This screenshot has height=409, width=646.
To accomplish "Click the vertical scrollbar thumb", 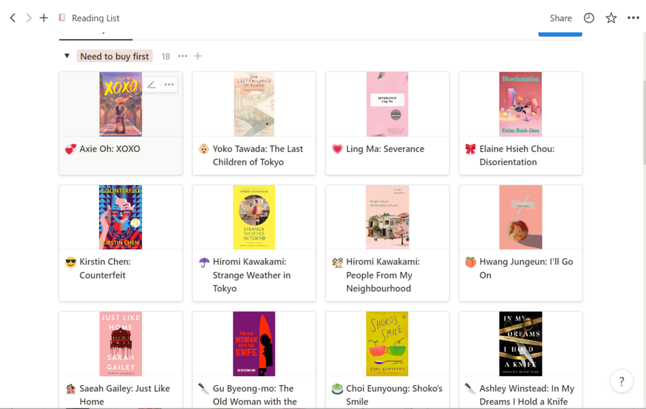I will click(x=644, y=122).
